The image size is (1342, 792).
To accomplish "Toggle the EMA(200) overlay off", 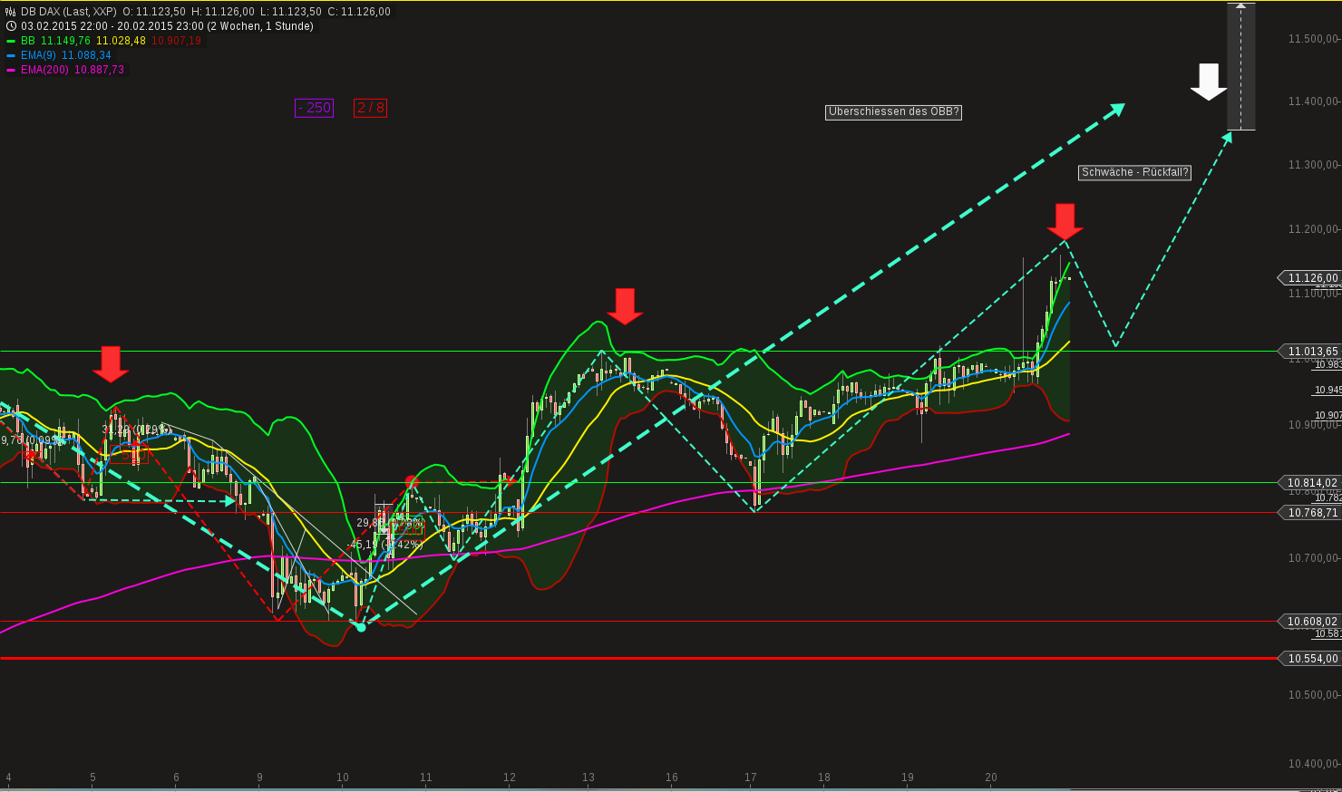I will pyautogui.click(x=45, y=70).
